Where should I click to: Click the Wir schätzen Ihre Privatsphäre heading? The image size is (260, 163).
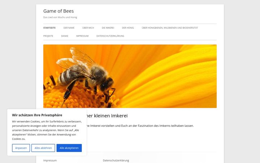pos(37,115)
